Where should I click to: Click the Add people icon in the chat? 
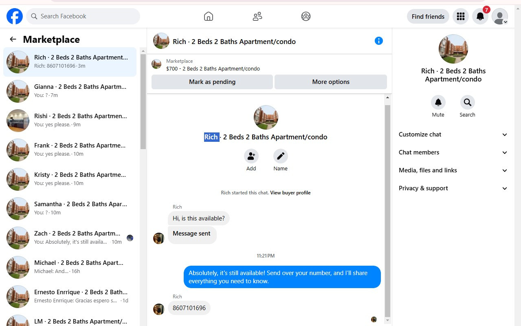[251, 156]
